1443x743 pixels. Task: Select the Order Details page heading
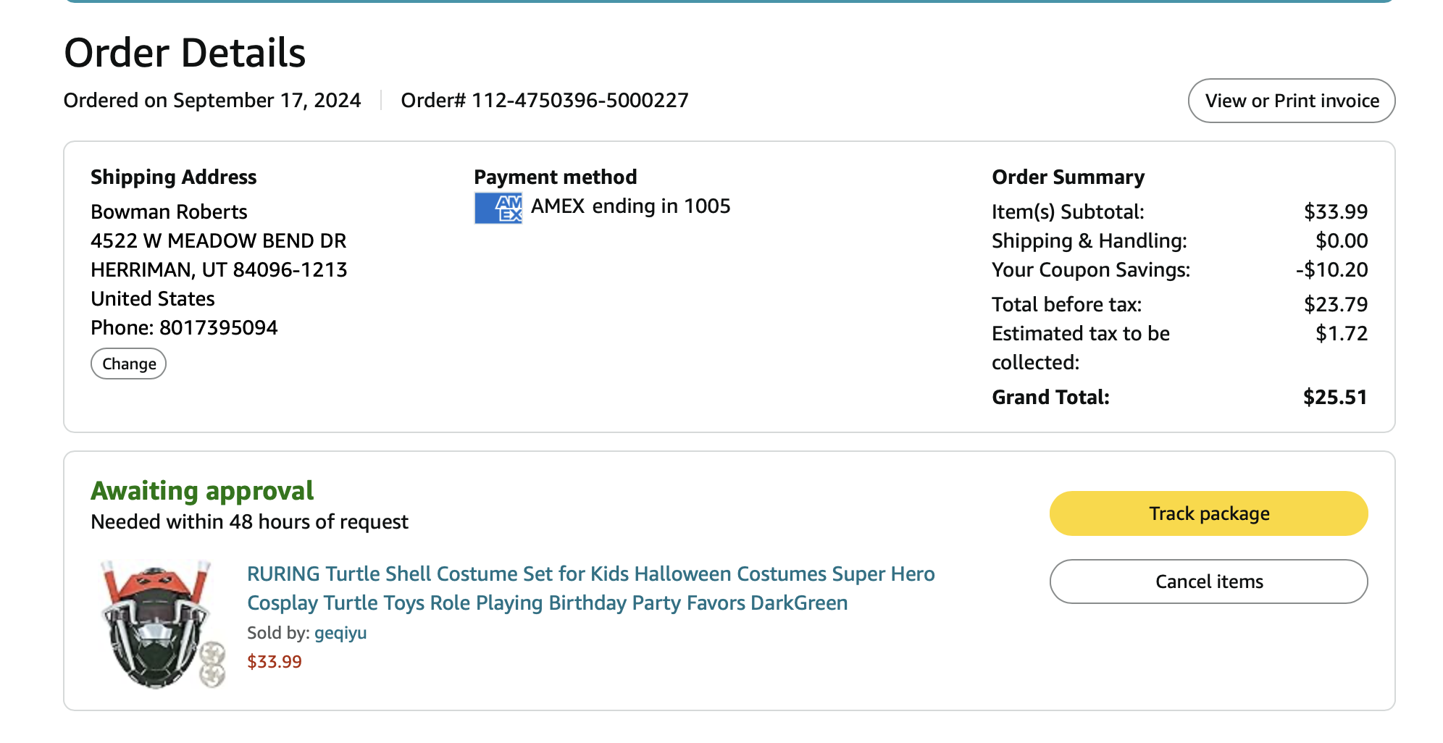click(185, 53)
